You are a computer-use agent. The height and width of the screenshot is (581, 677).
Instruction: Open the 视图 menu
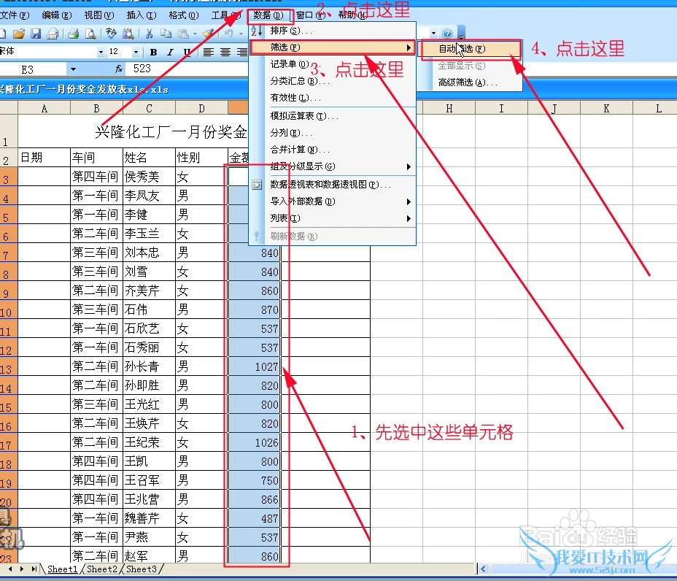[x=99, y=15]
